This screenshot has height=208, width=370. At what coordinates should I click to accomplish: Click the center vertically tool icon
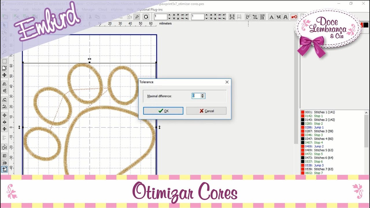pos(4,129)
